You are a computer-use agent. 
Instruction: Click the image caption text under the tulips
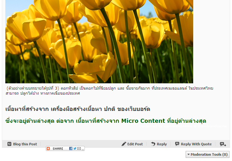[x=110, y=91]
